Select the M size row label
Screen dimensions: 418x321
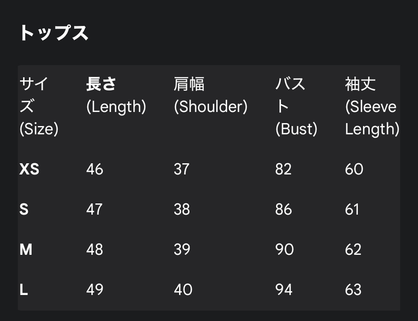tap(26, 250)
